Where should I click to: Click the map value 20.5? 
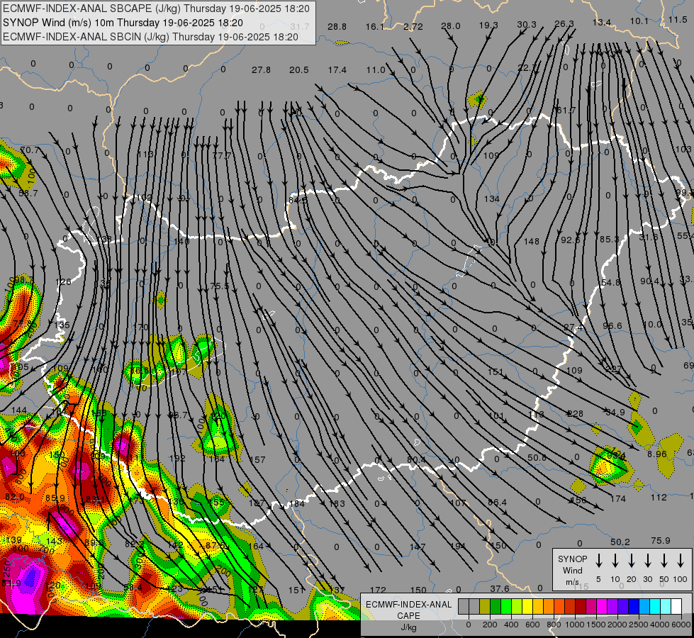(x=298, y=70)
